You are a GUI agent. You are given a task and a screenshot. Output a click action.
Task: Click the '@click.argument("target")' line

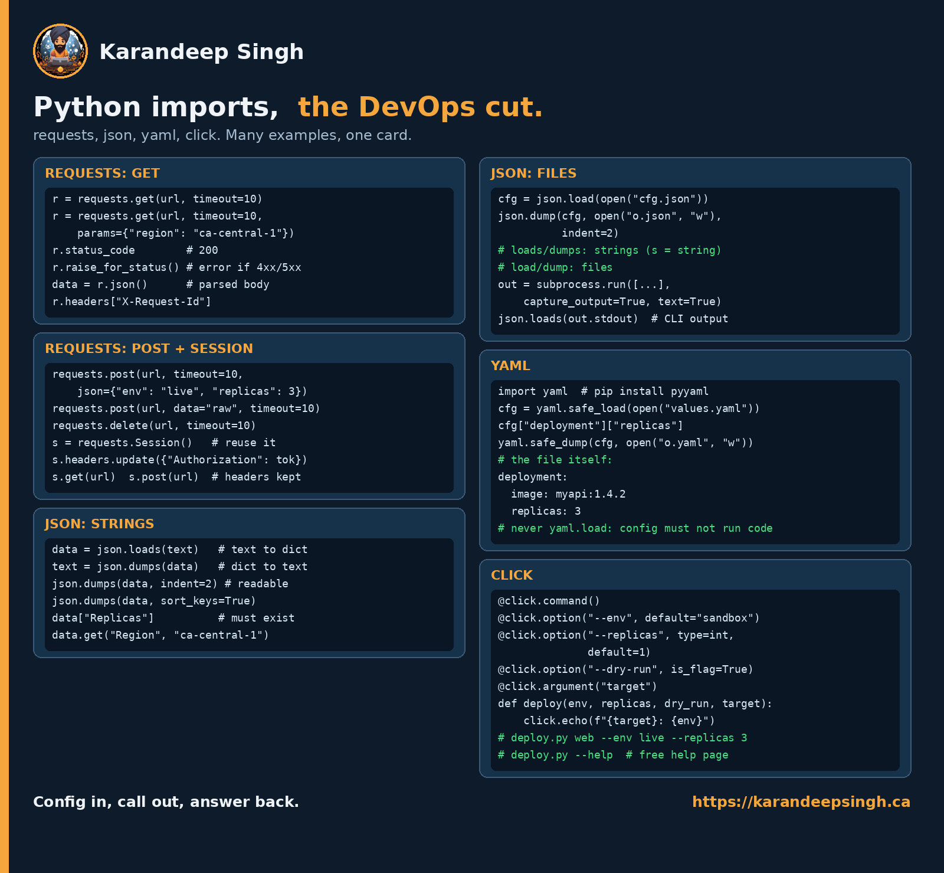point(578,686)
